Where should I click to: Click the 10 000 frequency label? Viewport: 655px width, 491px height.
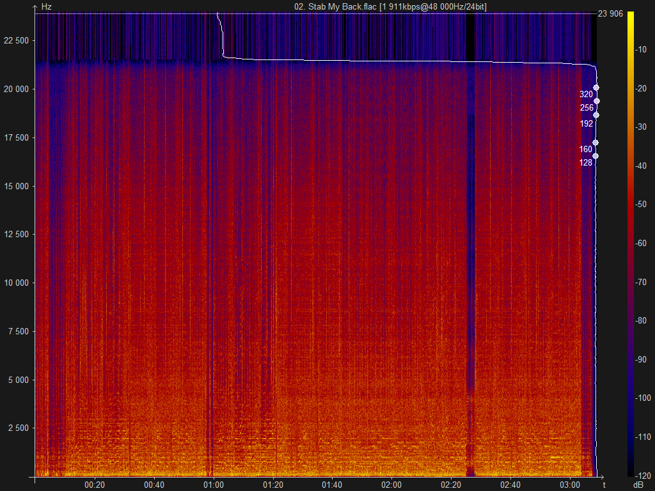[16, 283]
